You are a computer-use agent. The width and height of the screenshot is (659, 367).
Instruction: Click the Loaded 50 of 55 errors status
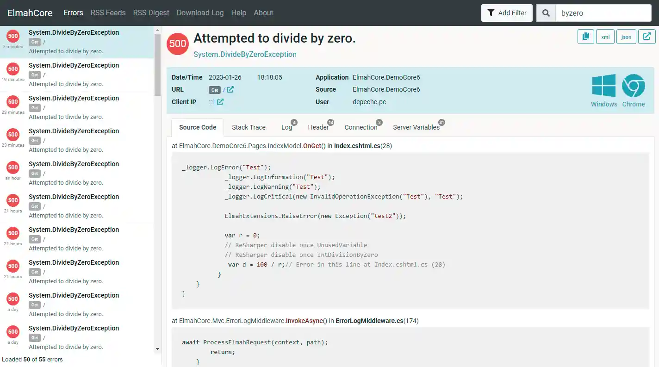32,359
